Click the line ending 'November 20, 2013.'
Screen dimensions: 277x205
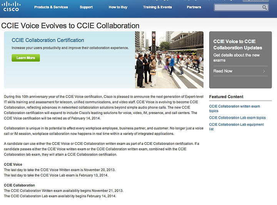[x=60, y=170]
